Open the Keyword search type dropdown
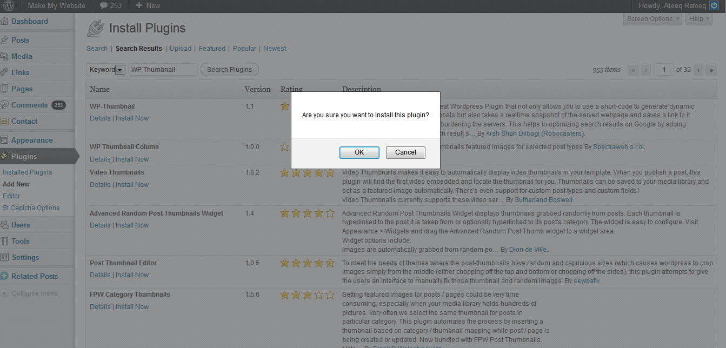The width and height of the screenshot is (726, 348). [119, 70]
